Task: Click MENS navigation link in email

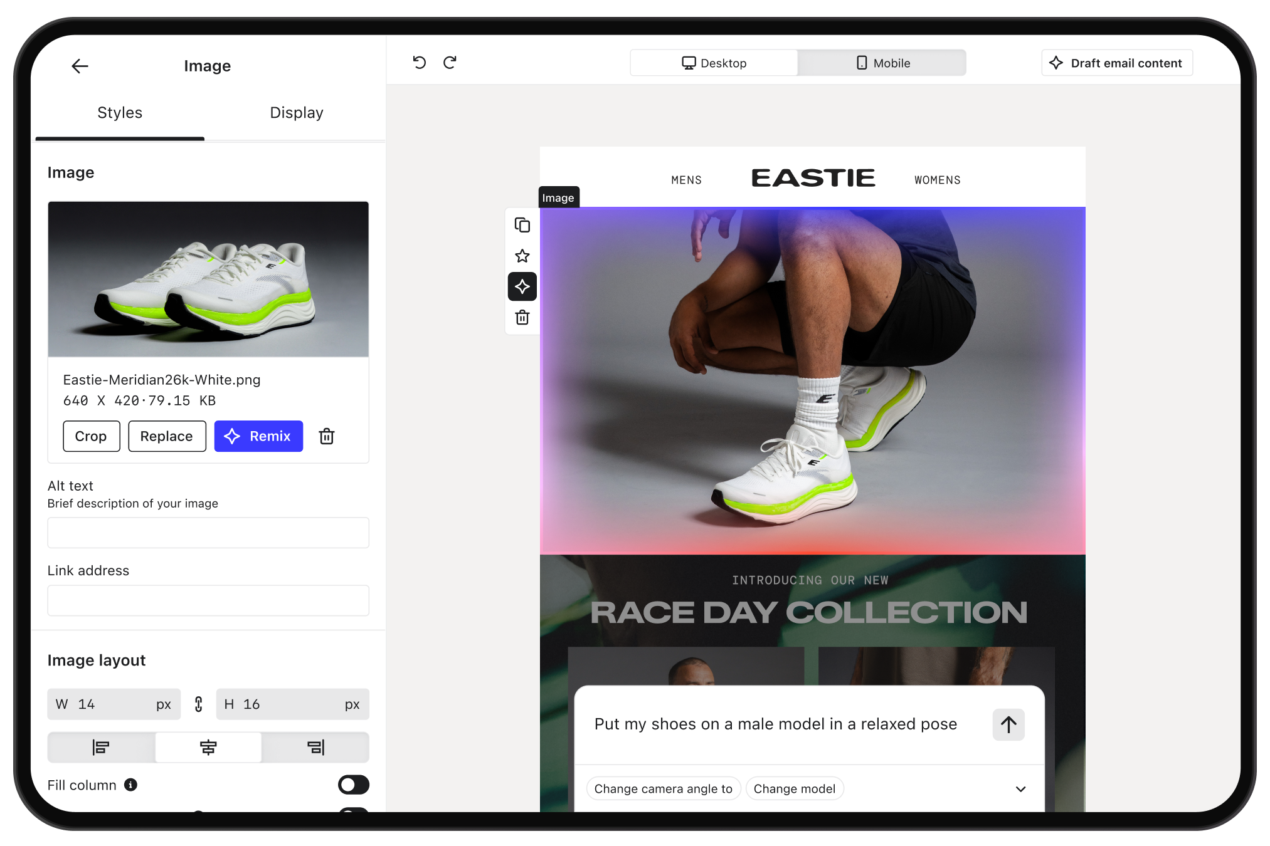Action: coord(687,180)
